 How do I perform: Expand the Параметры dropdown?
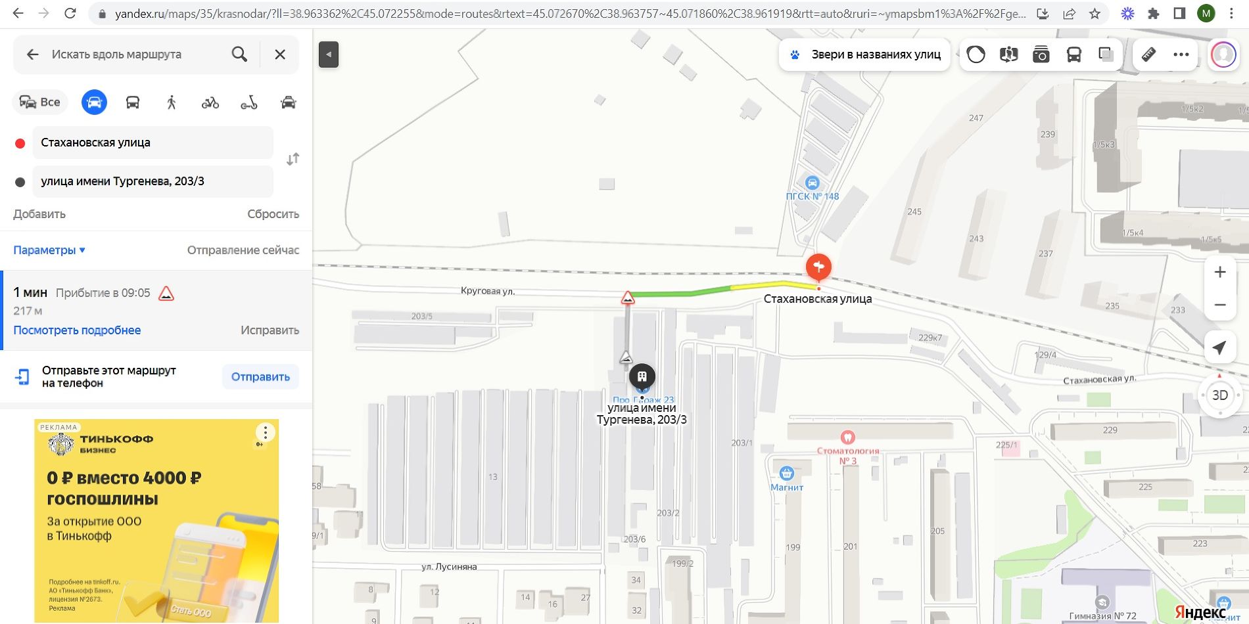click(x=49, y=250)
